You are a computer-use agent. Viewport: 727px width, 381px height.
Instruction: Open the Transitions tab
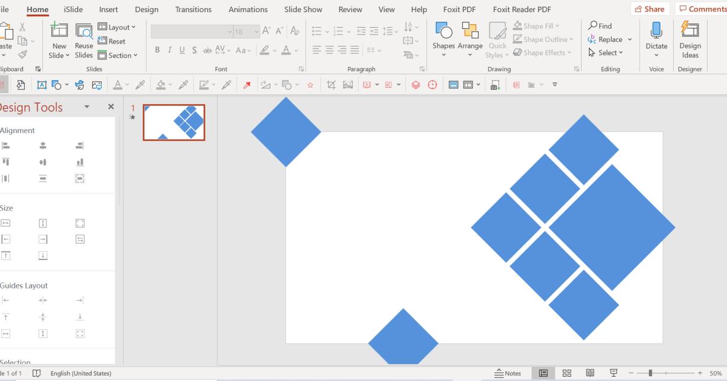(x=193, y=9)
